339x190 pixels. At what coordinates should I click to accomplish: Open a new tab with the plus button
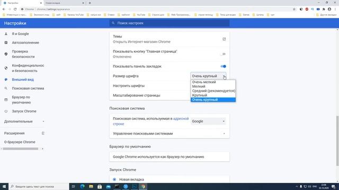[90, 3]
